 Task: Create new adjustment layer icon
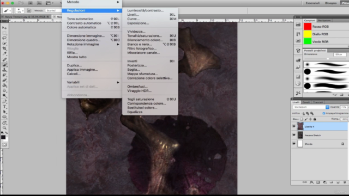(325, 182)
